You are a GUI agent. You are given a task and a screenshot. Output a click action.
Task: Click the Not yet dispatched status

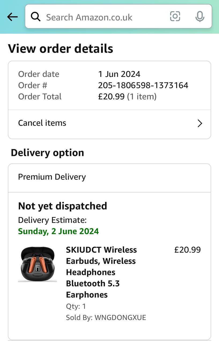point(62,206)
